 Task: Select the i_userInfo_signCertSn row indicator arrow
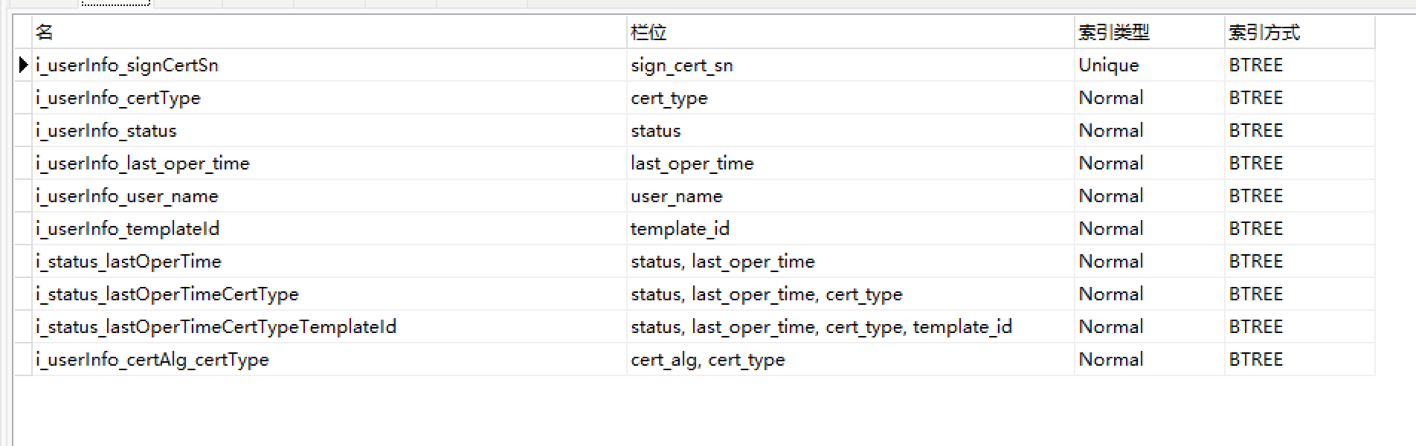tap(23, 65)
